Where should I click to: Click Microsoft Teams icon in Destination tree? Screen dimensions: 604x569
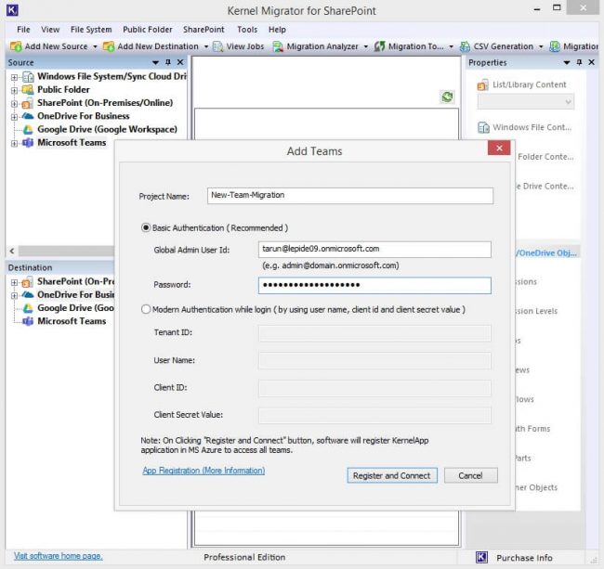(27, 321)
